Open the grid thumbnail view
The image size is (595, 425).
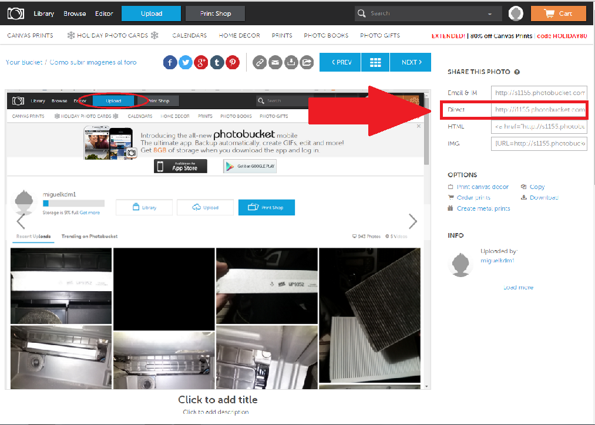click(375, 62)
